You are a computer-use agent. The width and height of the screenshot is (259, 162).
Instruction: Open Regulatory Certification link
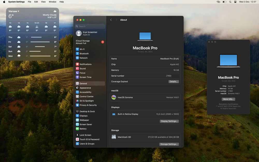228,104
